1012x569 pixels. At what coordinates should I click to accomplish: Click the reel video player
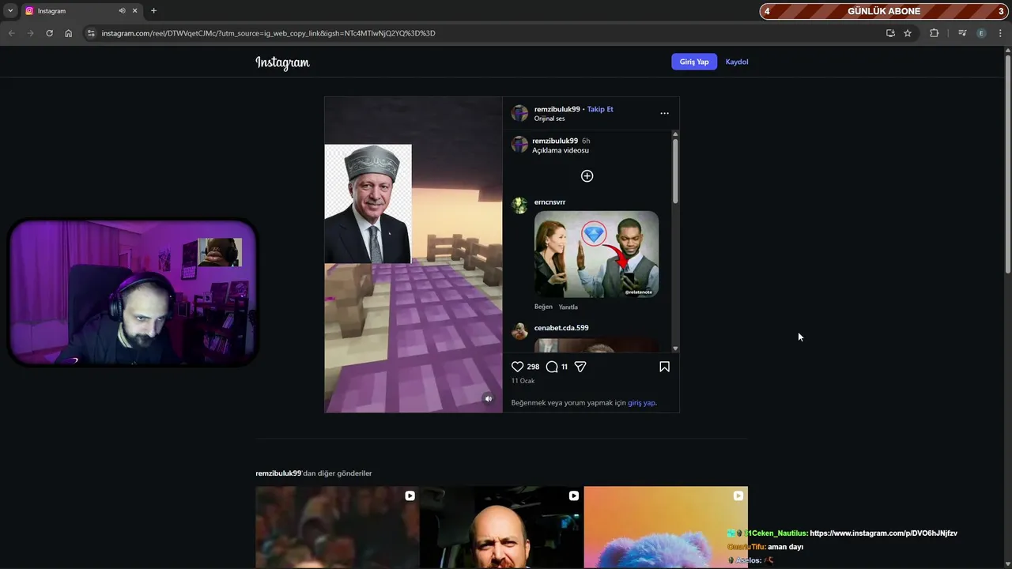(413, 254)
